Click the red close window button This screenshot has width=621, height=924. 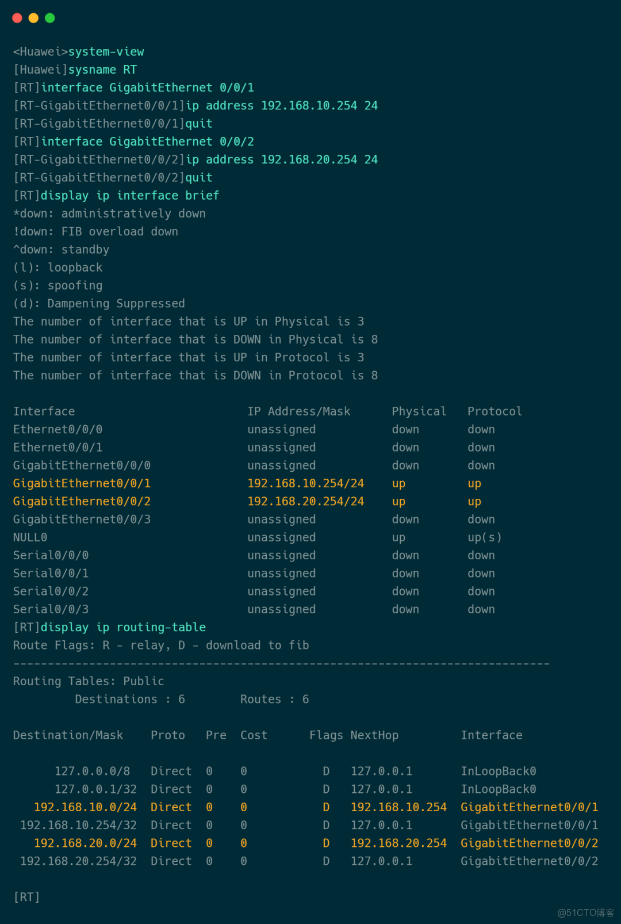[17, 18]
